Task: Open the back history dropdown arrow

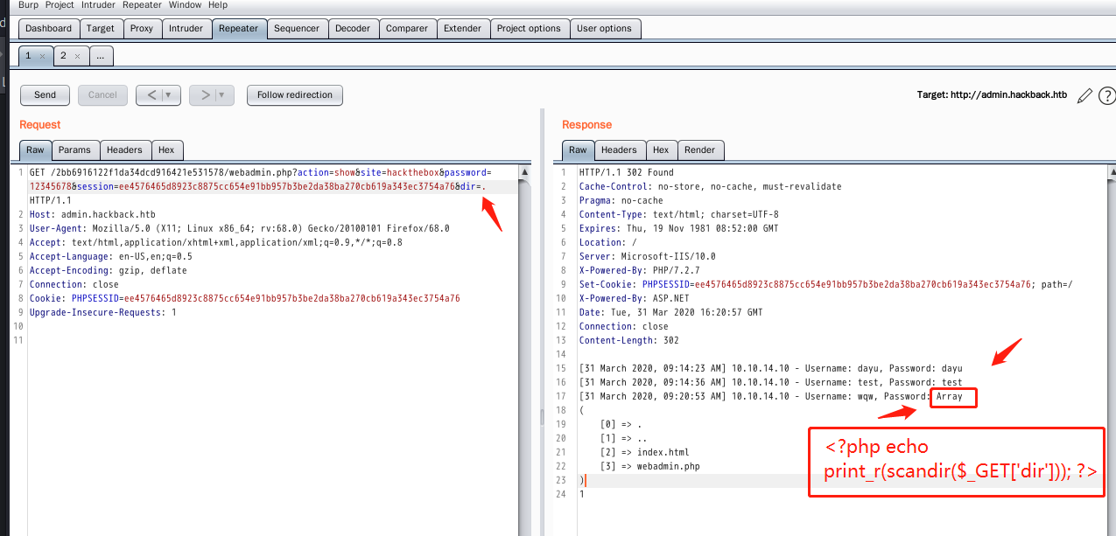Action: [x=168, y=94]
